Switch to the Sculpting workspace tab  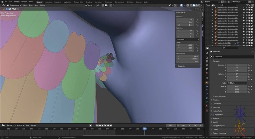pyautogui.click(x=58, y=2)
